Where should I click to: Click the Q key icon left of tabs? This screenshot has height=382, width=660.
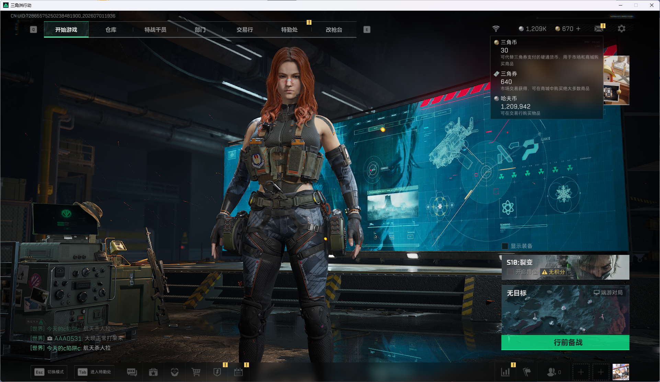[33, 30]
